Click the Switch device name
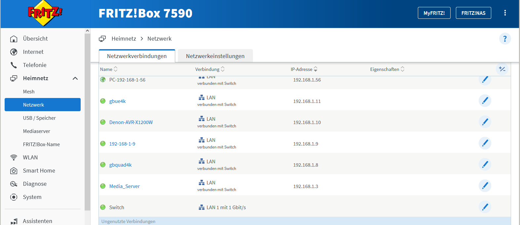The height and width of the screenshot is (225, 520). click(x=117, y=207)
